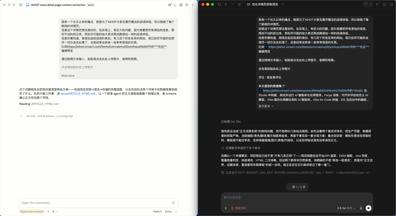Click the red running task dot in left window
Image resolution: width=396 pixels, height=216 pixels.
(21, 116)
